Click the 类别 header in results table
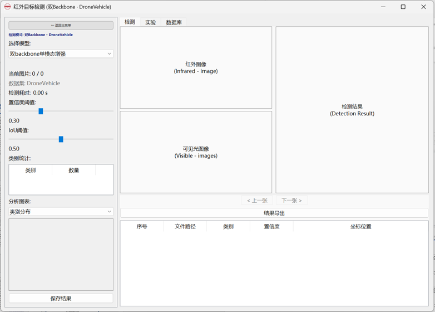Viewport: 435px width, 312px height. [x=228, y=226]
